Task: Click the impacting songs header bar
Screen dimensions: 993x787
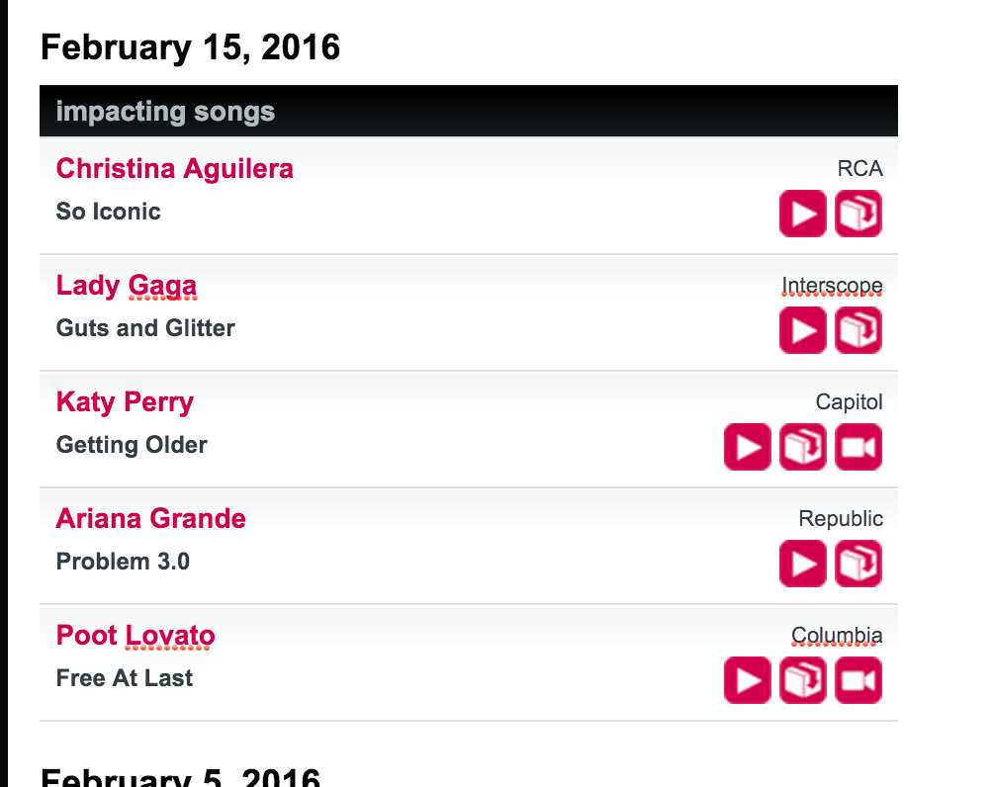Action: click(x=469, y=111)
